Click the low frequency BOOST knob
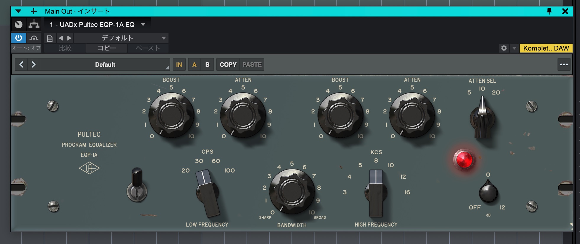The height and width of the screenshot is (244, 580). 171,115
